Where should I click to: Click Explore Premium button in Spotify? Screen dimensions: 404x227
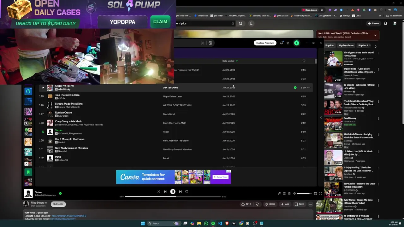click(x=265, y=43)
